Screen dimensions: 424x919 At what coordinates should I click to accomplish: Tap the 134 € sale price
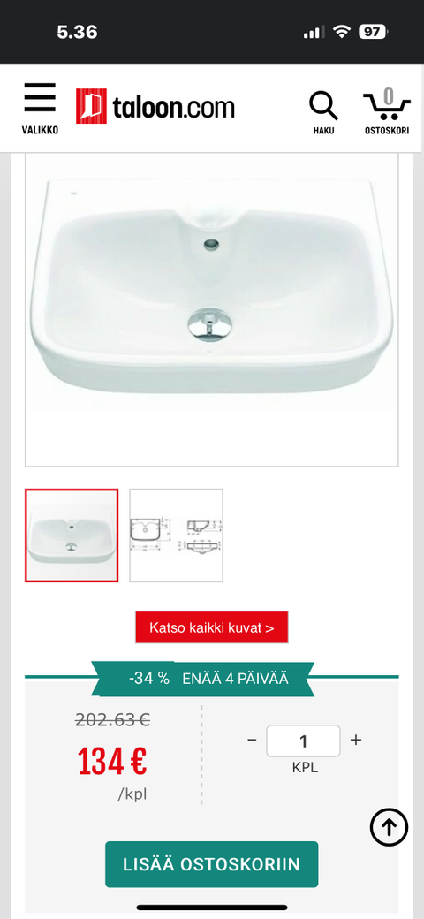(x=112, y=762)
